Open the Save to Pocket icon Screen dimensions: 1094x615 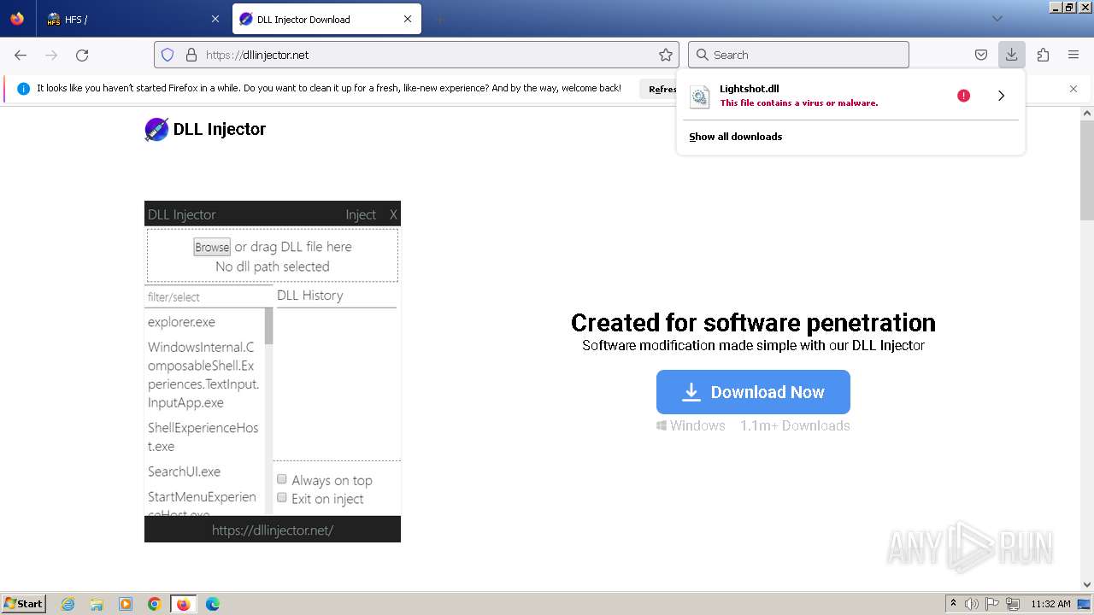[981, 55]
